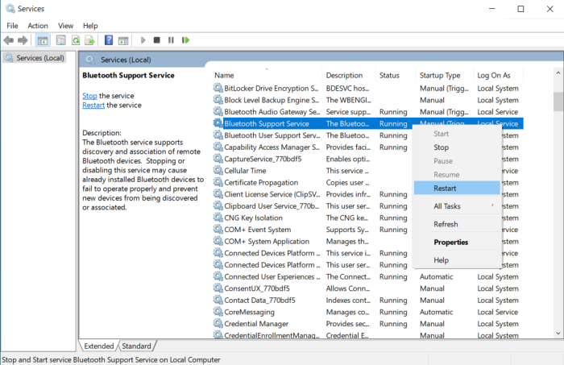The image size is (564, 365).
Task: Select the CredentialEnrollmentManag... row
Action: (x=367, y=335)
